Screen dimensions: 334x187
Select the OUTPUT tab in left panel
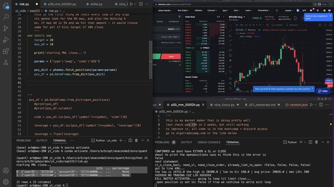point(42,140)
